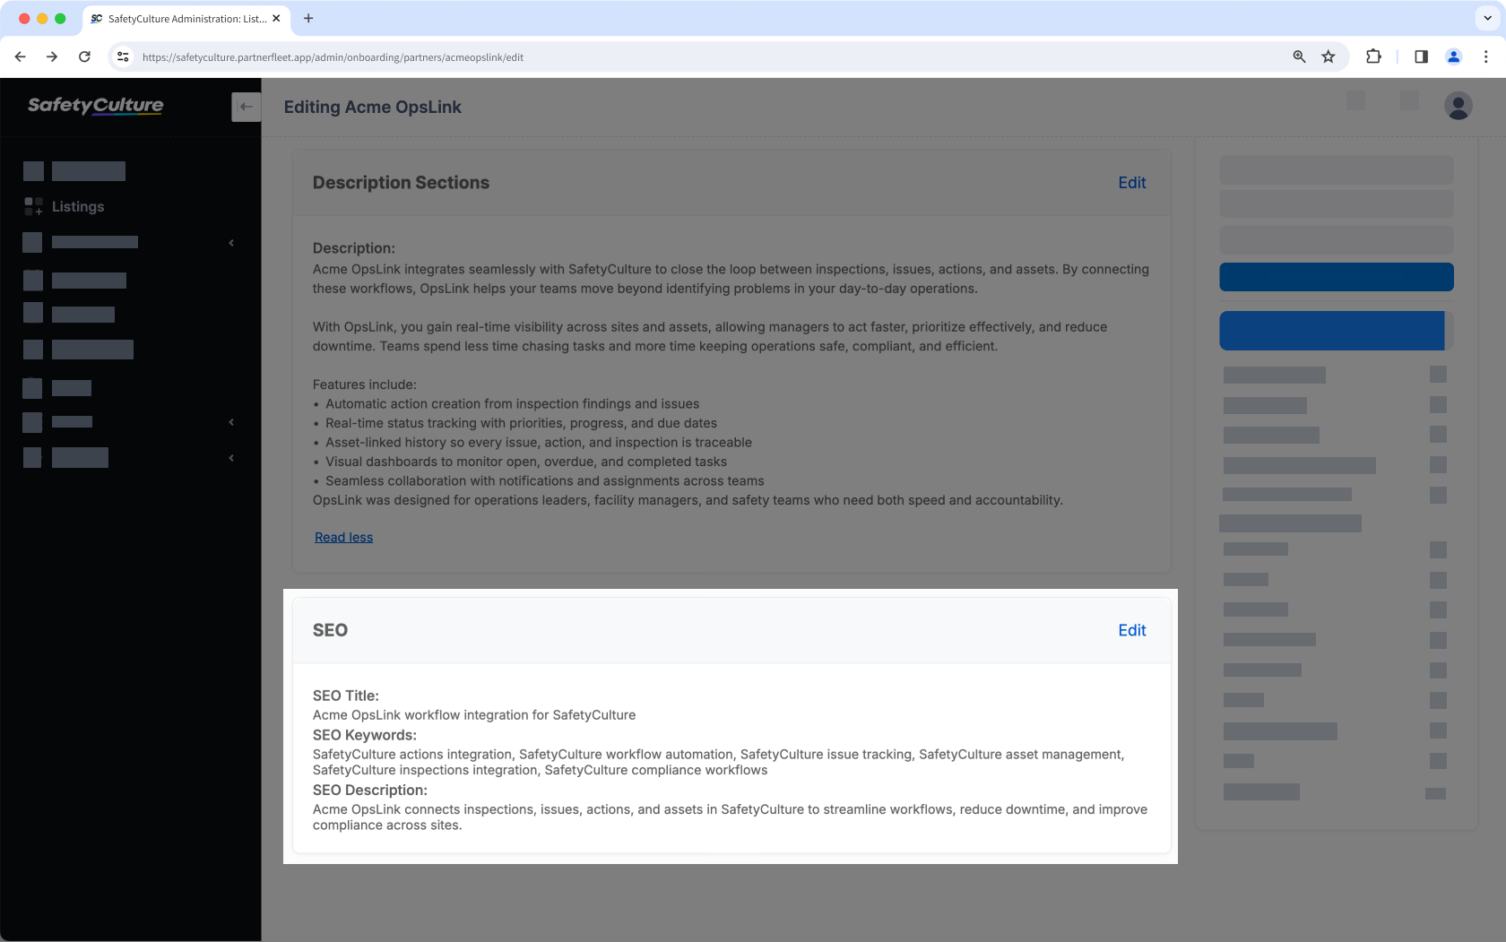Click the SEO section heading
This screenshot has width=1506, height=942.
tap(330, 630)
